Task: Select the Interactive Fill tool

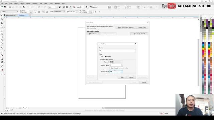Action: (x=2, y=70)
